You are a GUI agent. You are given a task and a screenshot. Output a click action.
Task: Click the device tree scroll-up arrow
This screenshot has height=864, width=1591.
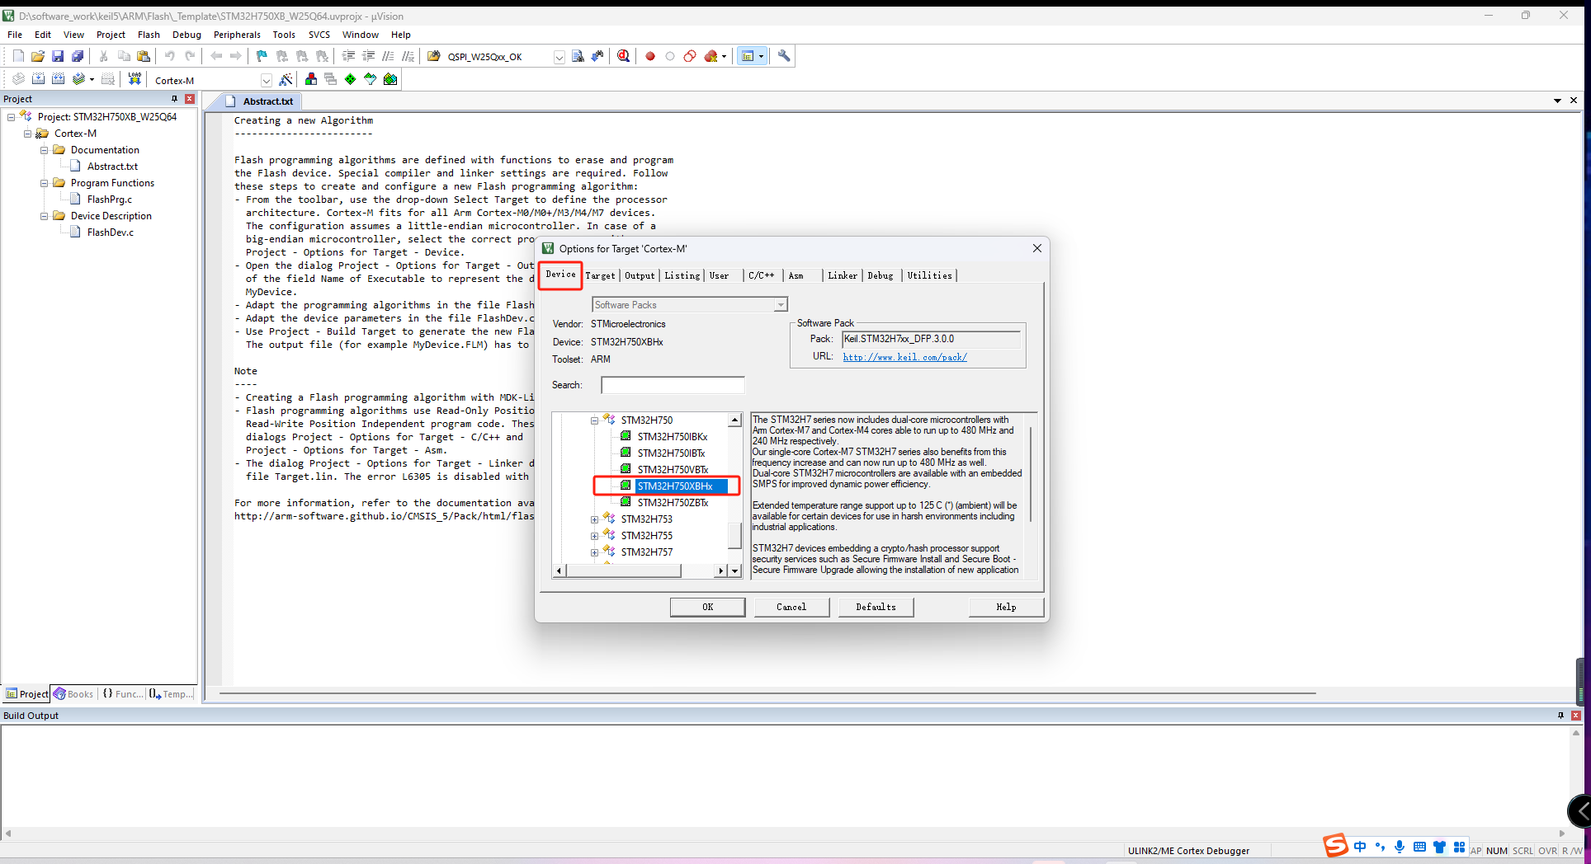(x=734, y=420)
